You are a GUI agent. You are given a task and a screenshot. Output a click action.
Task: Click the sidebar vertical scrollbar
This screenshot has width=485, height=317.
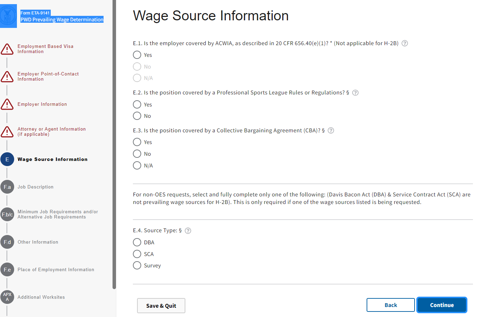[114, 145]
